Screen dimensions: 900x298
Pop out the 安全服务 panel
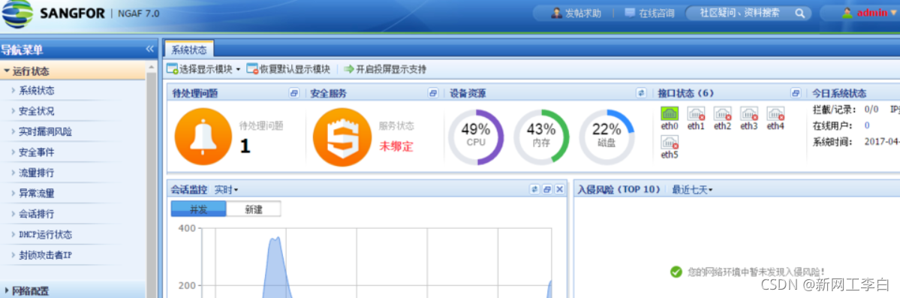pyautogui.click(x=433, y=93)
